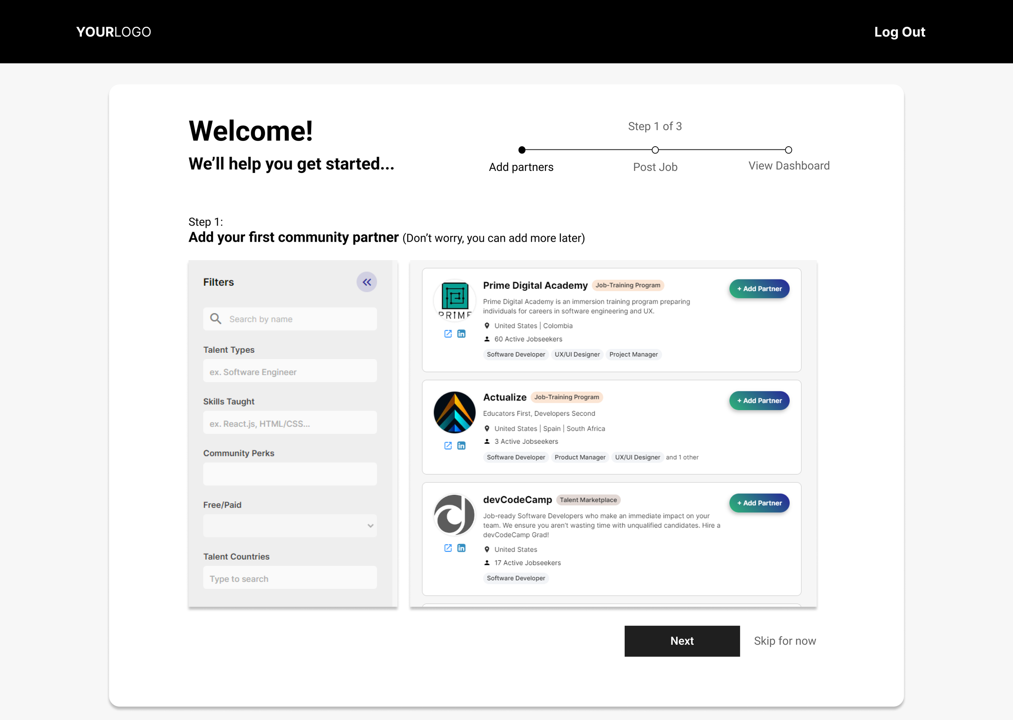The image size is (1013, 720).
Task: Select the Post Job step circle
Action: coord(655,150)
